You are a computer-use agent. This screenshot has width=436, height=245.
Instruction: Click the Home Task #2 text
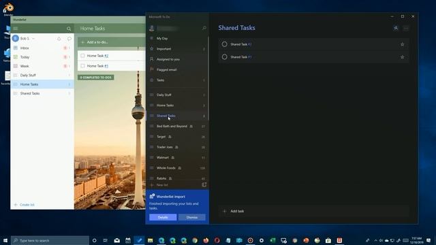(97, 56)
